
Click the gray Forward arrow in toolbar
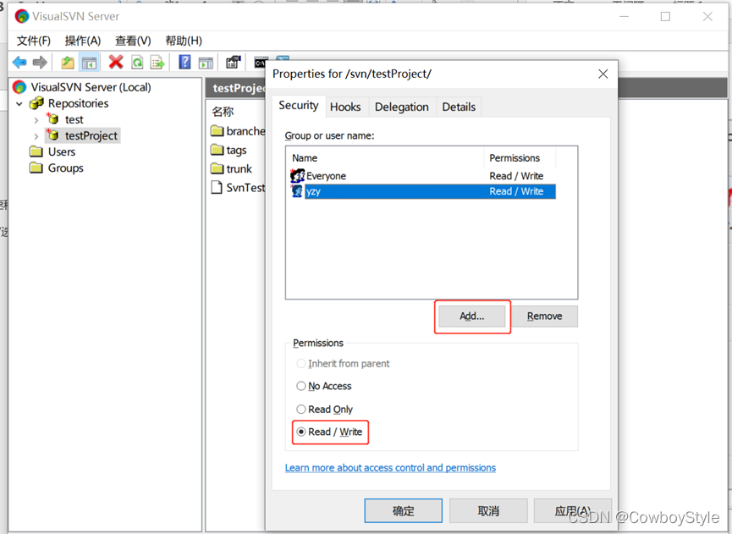click(x=40, y=62)
